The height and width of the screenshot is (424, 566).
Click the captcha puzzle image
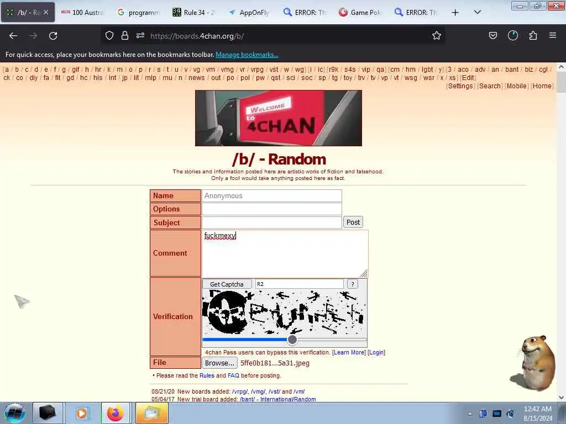click(285, 312)
